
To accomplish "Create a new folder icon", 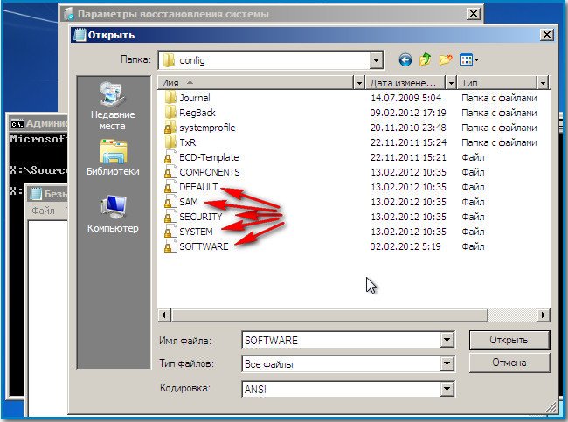I will (x=446, y=60).
